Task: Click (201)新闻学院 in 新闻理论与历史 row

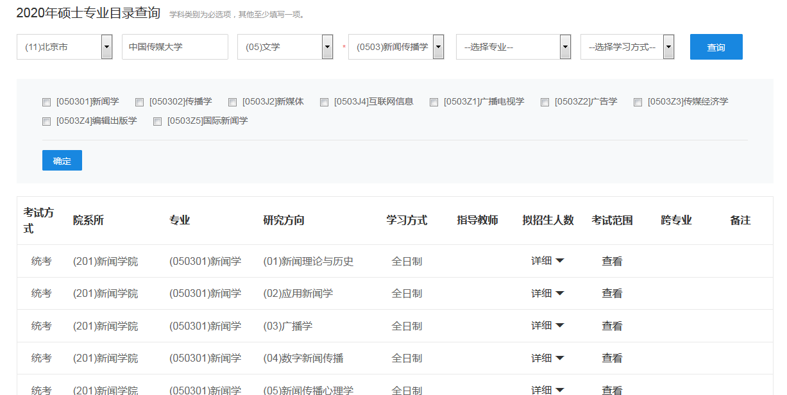Action: [x=105, y=261]
